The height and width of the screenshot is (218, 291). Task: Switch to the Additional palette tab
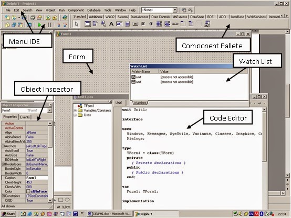pyautogui.click(x=96, y=17)
